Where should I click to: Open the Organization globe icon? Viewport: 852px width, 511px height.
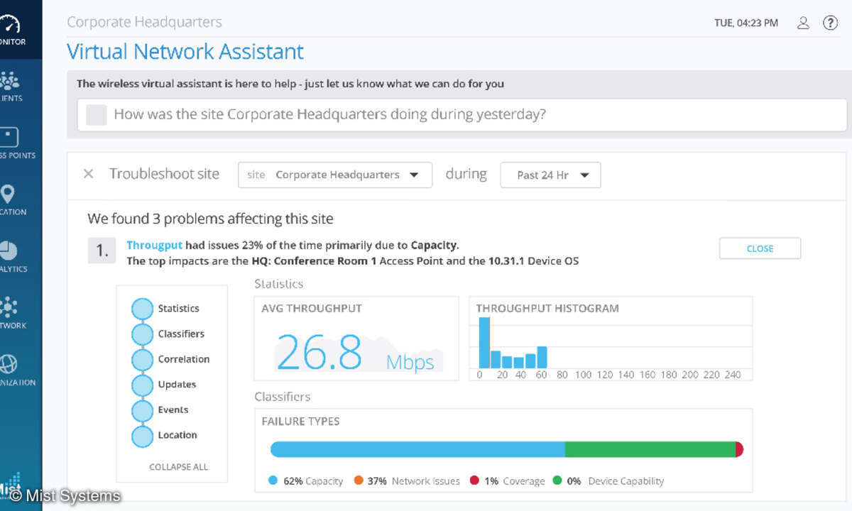[x=9, y=364]
